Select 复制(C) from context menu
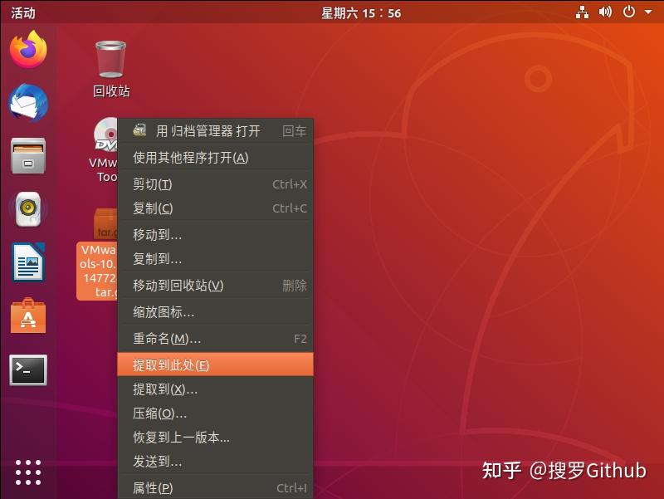The image size is (664, 499). coord(216,208)
